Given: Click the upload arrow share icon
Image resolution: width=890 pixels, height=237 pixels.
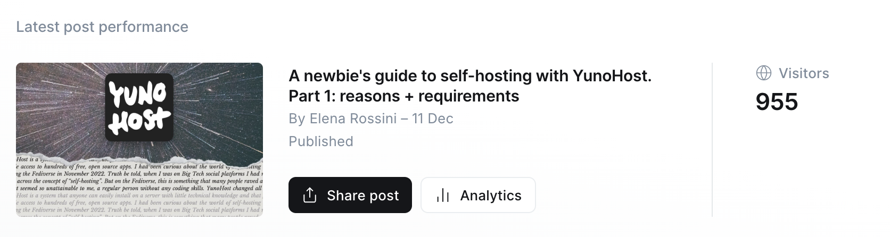Looking at the screenshot, I should [x=310, y=196].
